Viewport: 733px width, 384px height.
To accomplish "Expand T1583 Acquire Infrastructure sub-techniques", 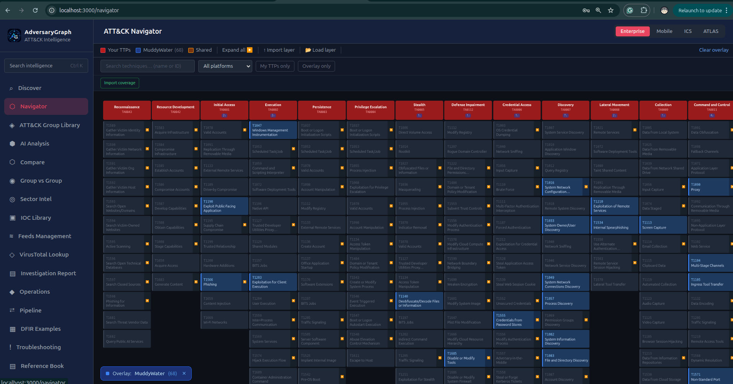I will click(196, 130).
